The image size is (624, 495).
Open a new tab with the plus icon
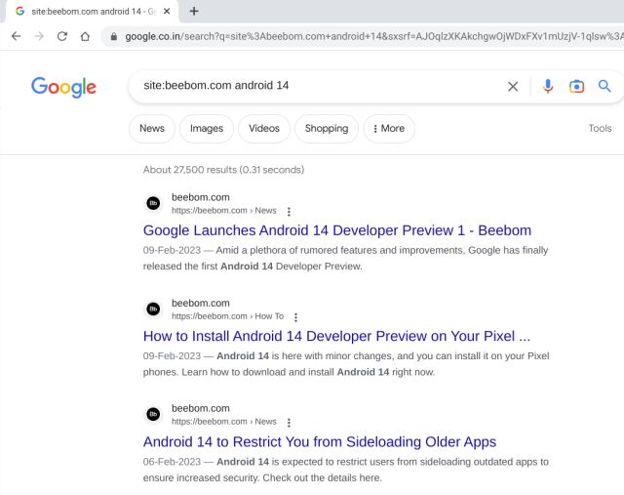click(x=194, y=11)
